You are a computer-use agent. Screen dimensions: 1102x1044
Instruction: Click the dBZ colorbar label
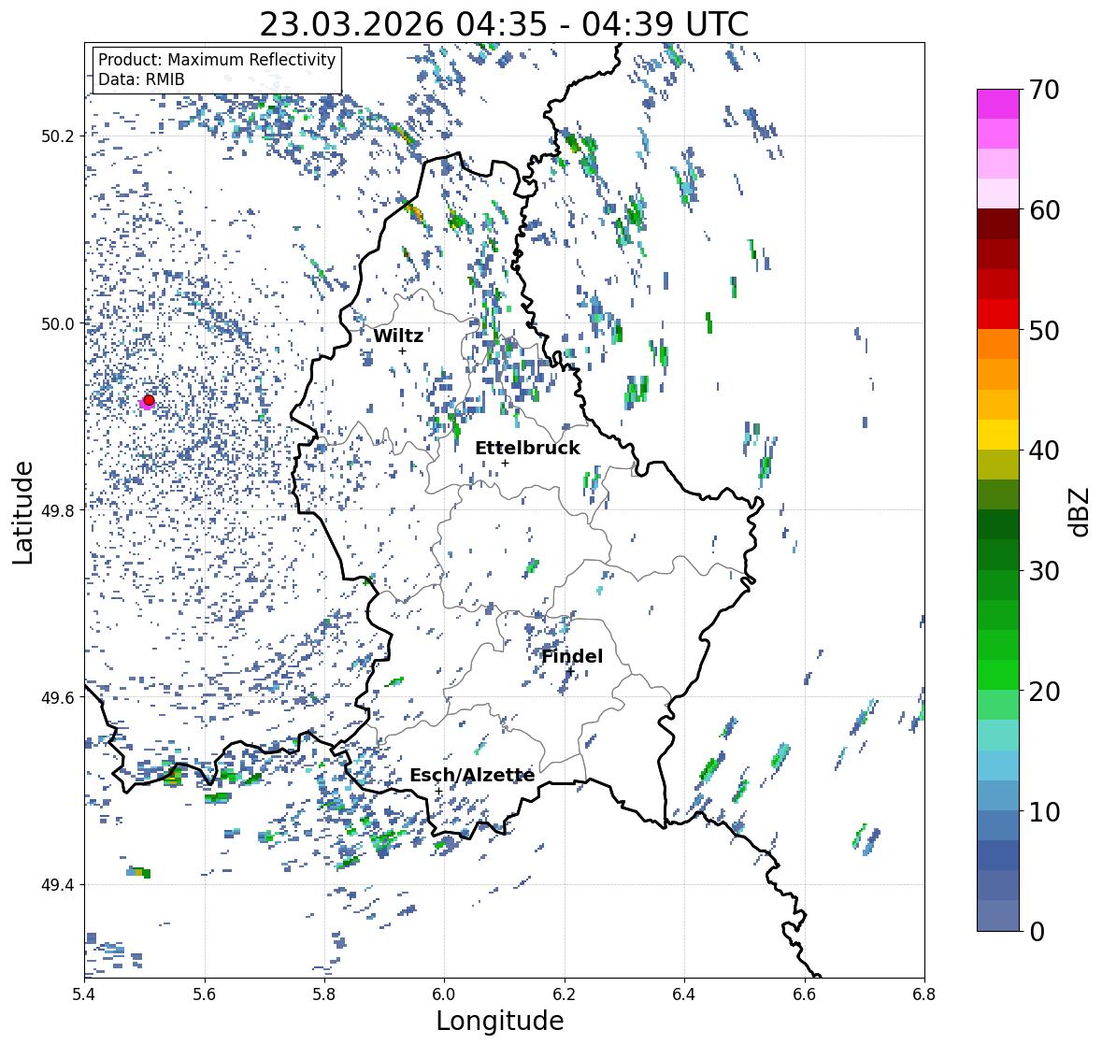(1081, 512)
